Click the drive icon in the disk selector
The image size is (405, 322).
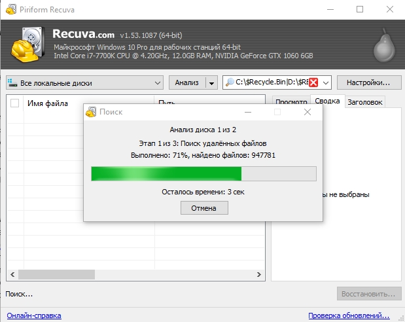[12, 82]
